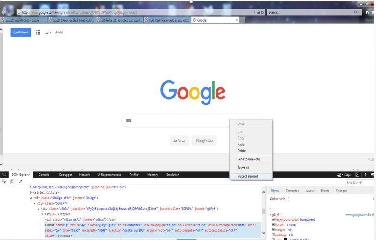The height and width of the screenshot is (240, 376).
Task: Choose Delete in context menu
Action: coord(251,151)
